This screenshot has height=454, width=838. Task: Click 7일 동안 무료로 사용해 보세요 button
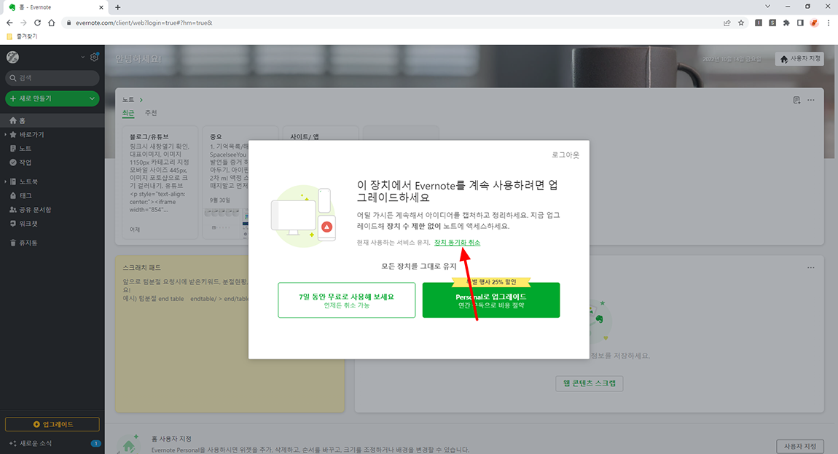(x=346, y=300)
